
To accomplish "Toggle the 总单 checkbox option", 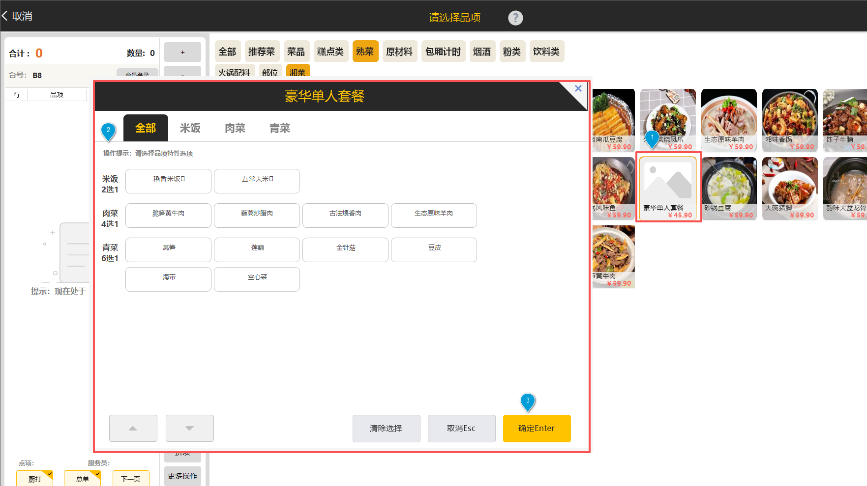I will (x=82, y=479).
